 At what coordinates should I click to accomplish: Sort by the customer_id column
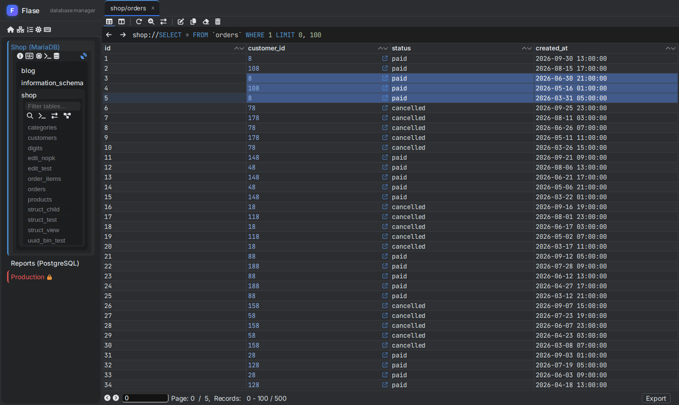tap(383, 49)
